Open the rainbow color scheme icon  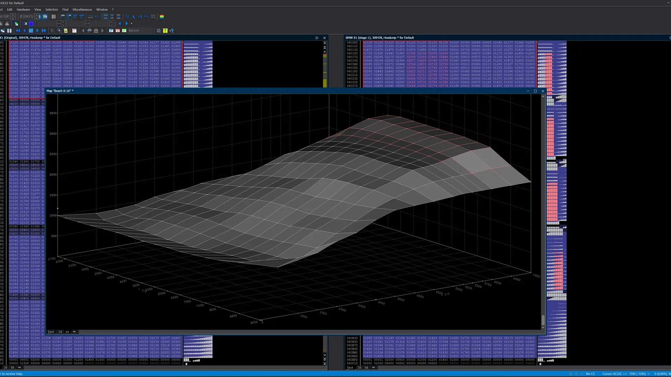tap(162, 16)
